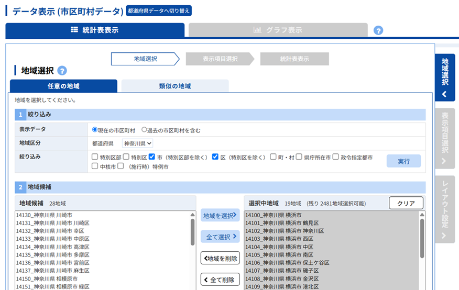Switch to the グラフ表示 tab
Viewport: 459px width, 290px height.
[278, 30]
